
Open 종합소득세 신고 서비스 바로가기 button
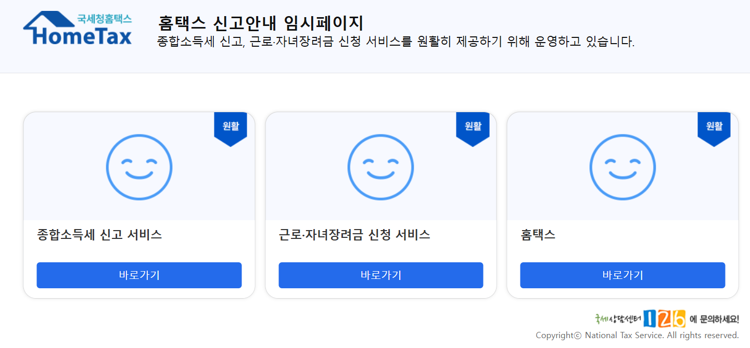tap(139, 275)
